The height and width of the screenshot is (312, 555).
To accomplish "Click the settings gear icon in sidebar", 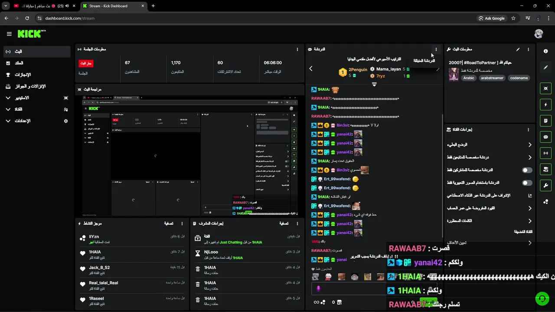I will tap(66, 121).
